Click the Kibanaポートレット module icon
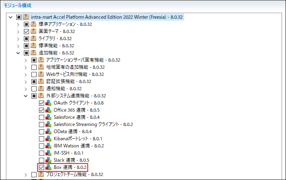Image resolution: width=286 pixels, height=180 pixels. [49, 139]
